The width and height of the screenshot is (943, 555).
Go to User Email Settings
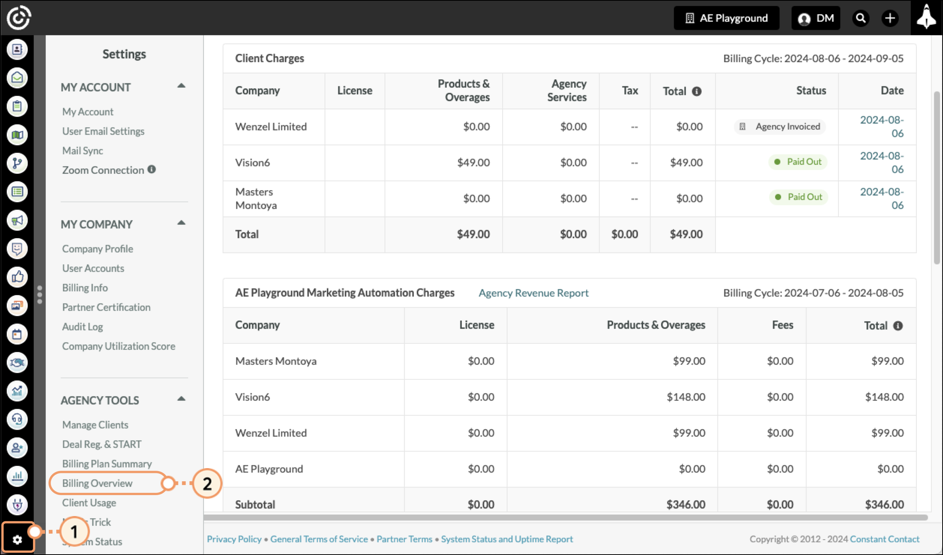[x=103, y=131]
